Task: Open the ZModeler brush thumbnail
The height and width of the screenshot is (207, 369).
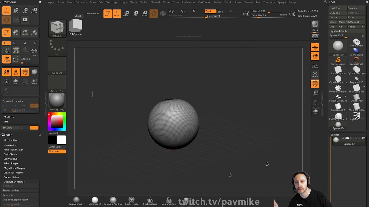Action: click(x=57, y=29)
